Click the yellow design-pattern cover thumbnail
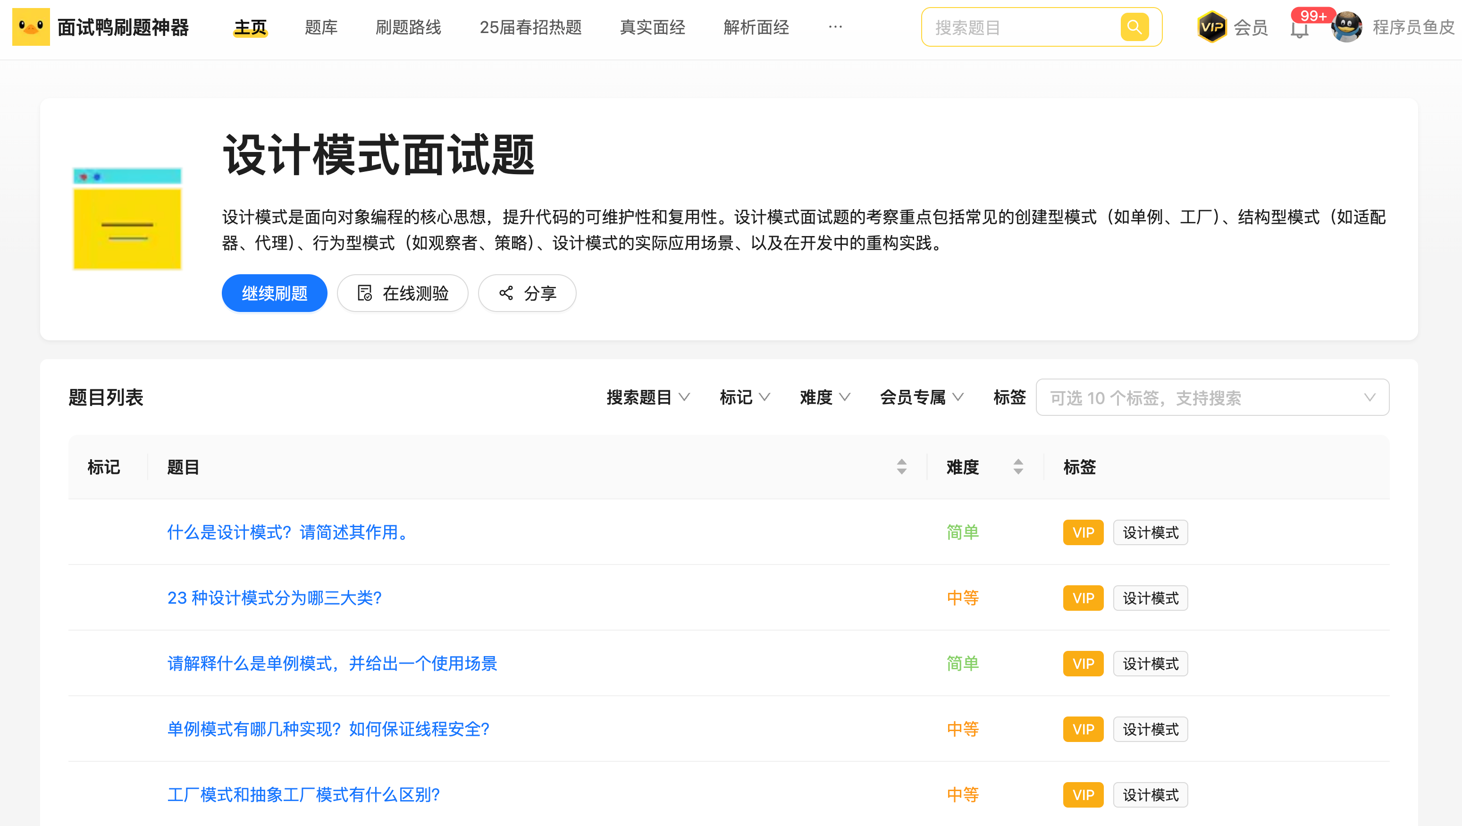Viewport: 1462px width, 826px height. tap(127, 219)
